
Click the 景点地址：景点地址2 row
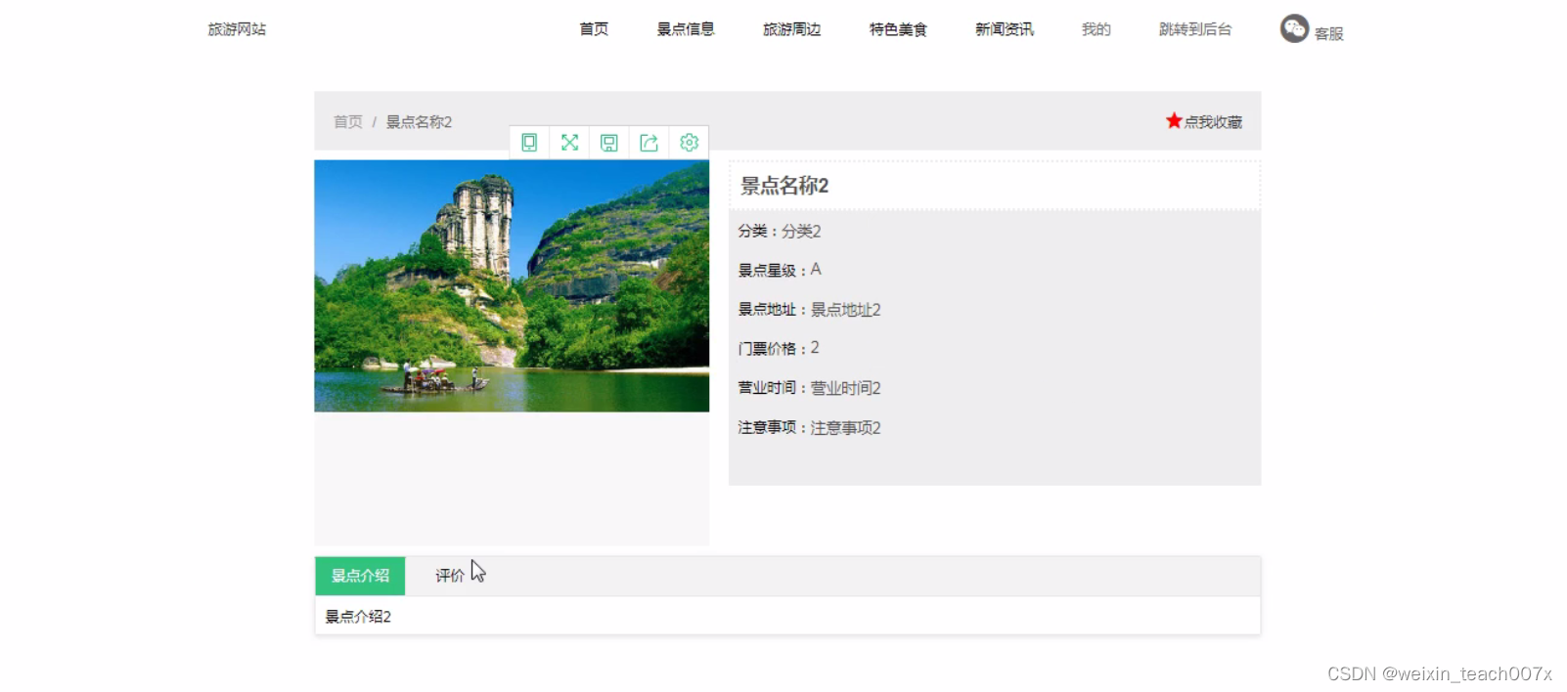(x=809, y=310)
